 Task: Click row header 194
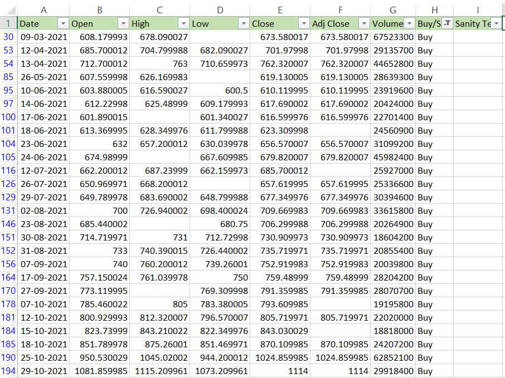(8, 371)
